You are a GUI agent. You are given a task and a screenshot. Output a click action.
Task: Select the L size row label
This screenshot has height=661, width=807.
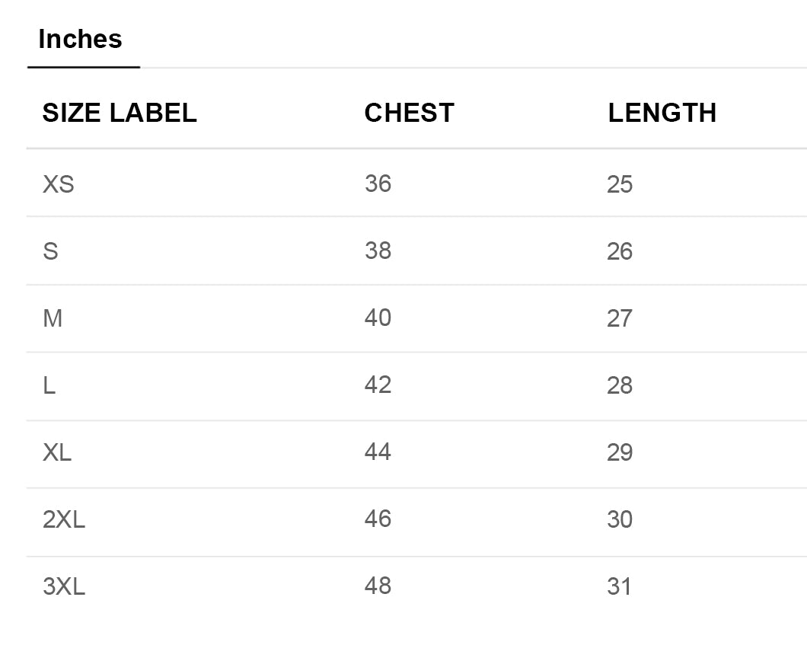click(x=49, y=385)
